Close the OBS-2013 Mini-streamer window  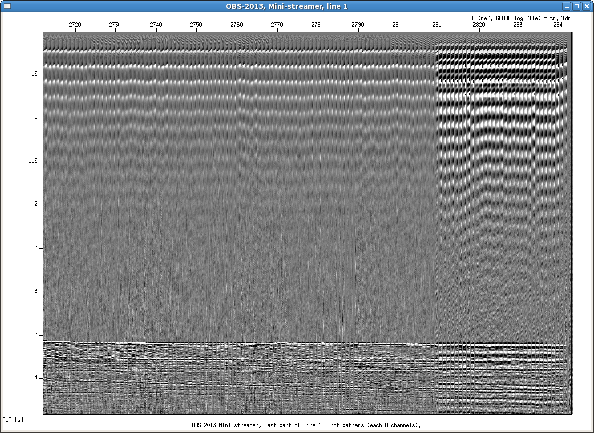587,6
